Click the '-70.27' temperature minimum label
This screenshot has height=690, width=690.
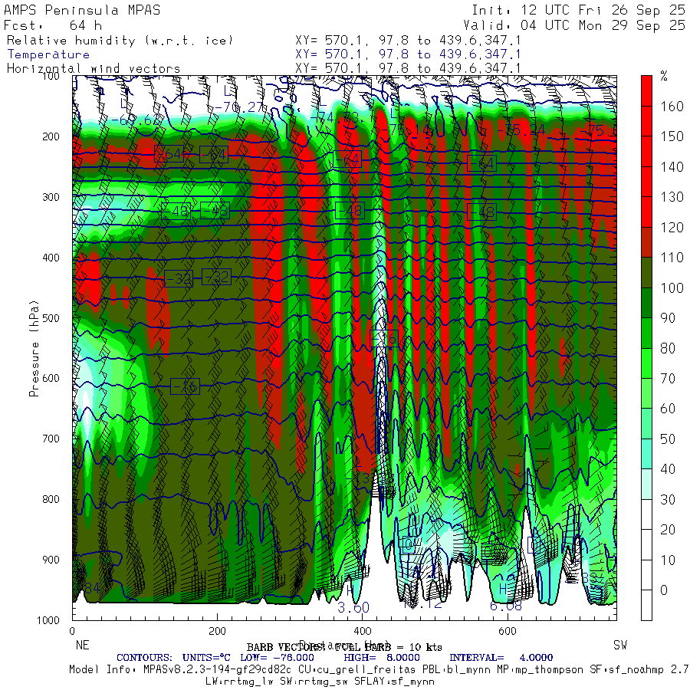tap(238, 107)
